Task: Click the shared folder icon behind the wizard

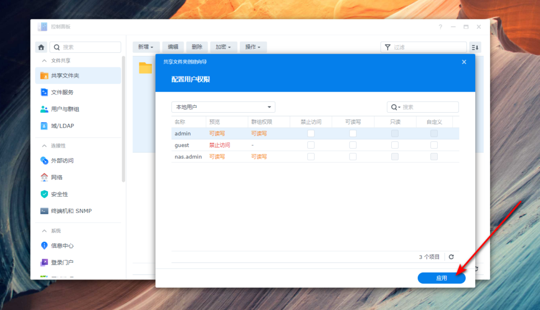Action: click(146, 67)
